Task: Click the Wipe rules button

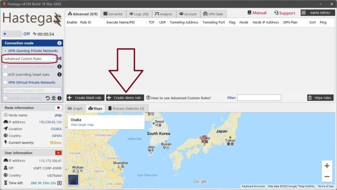Action: [320, 98]
